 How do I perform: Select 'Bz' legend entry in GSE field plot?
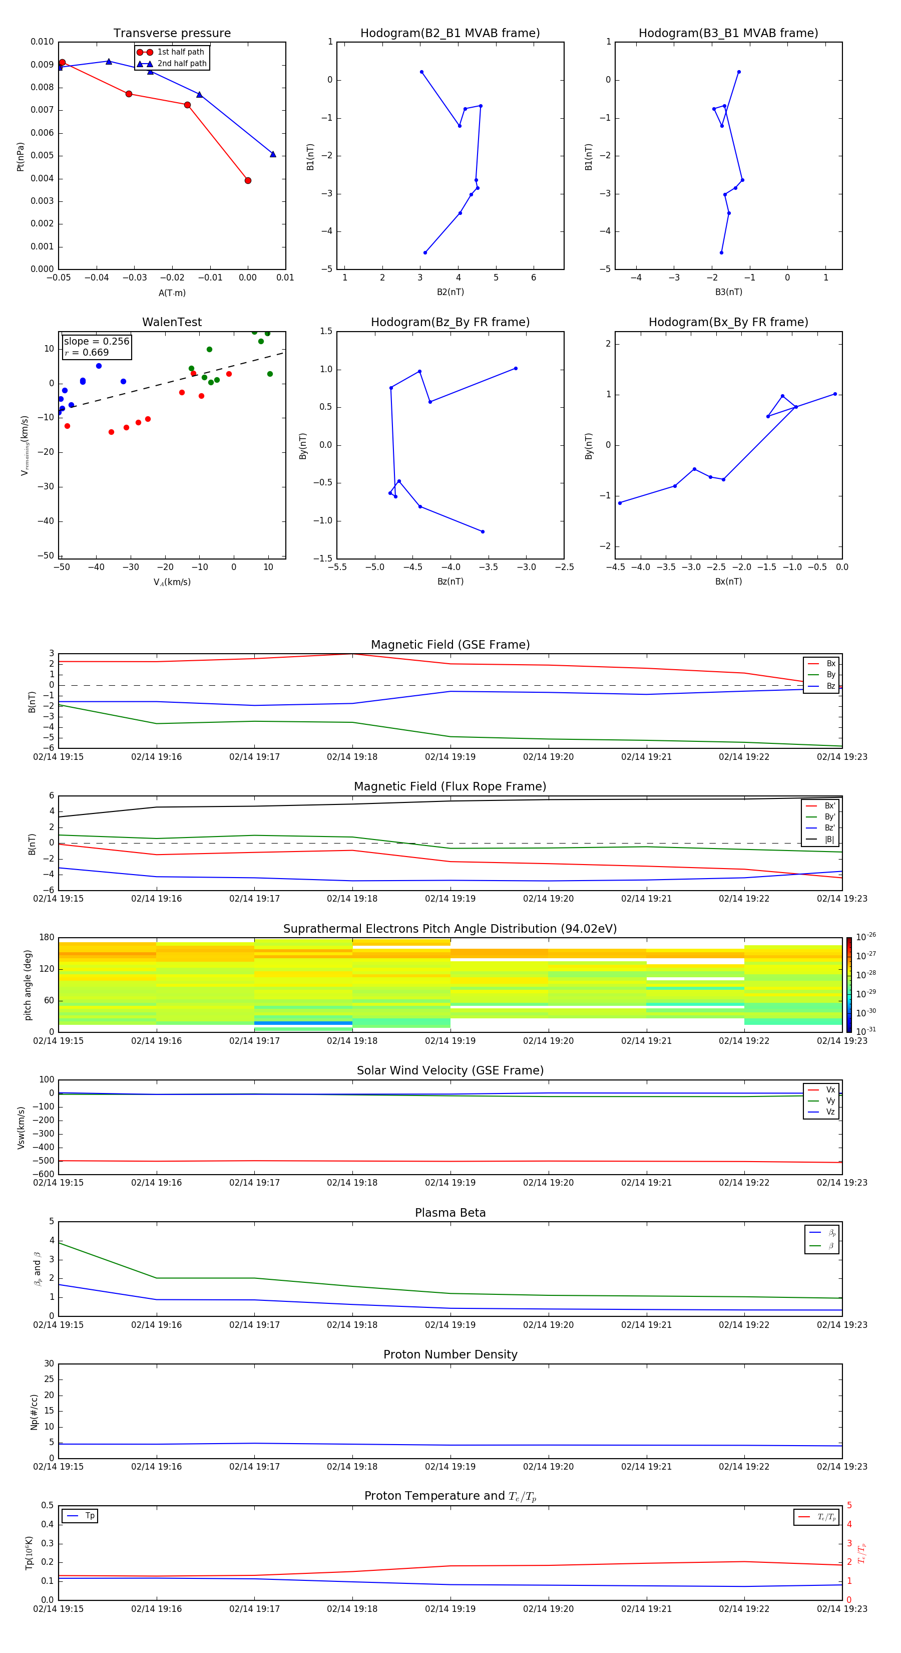821,687
